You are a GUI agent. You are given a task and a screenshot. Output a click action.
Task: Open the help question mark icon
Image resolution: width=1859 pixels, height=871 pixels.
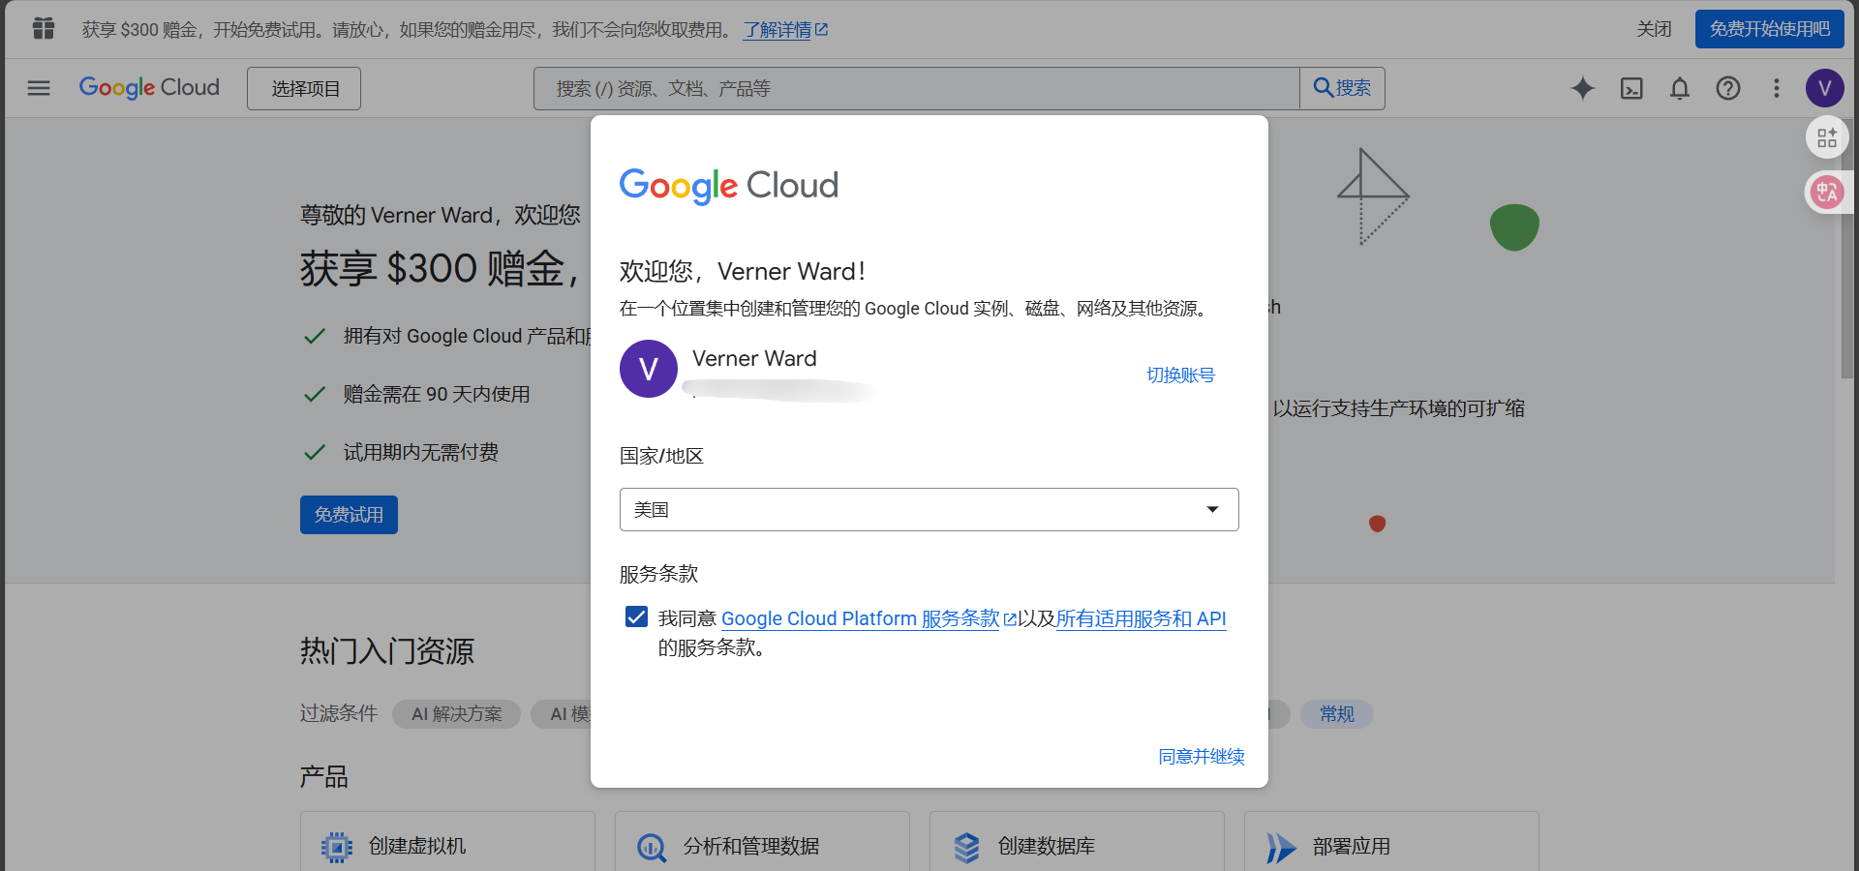pyautogui.click(x=1728, y=88)
